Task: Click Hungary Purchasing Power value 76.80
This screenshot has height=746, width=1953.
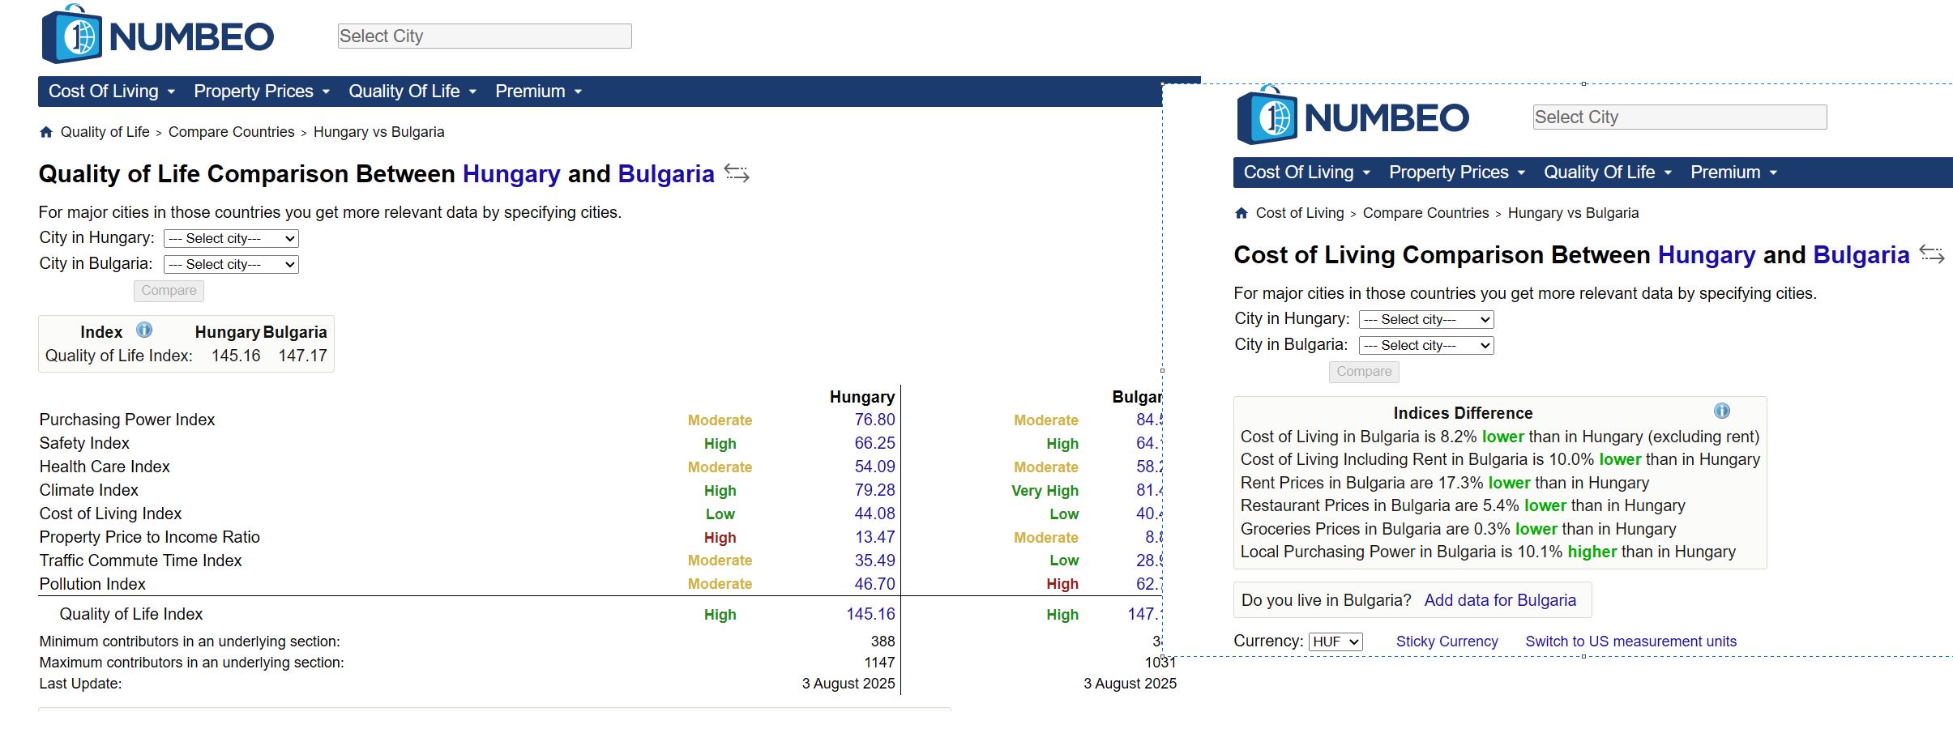Action: [874, 420]
